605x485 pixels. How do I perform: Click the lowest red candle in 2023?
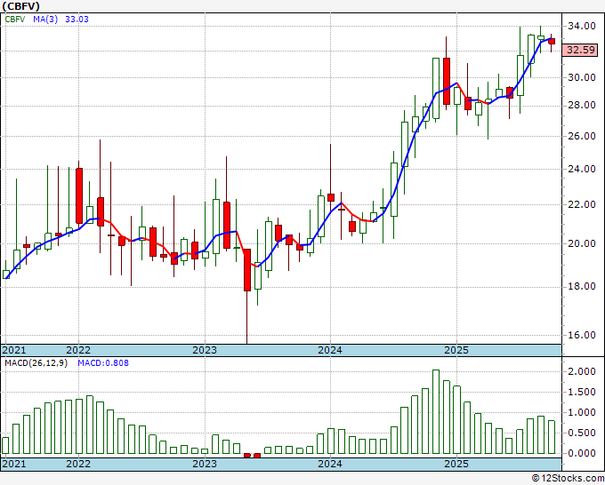pos(247,270)
